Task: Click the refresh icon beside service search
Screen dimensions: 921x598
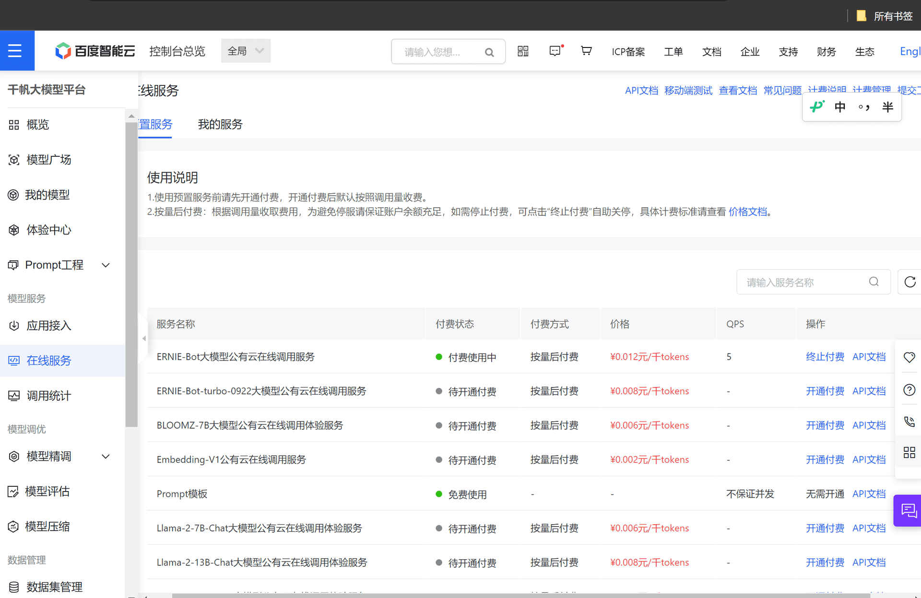Action: click(910, 282)
